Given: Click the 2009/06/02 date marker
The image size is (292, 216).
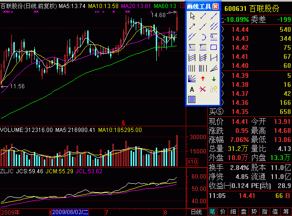Looking at the screenshot, I should coord(70,212).
